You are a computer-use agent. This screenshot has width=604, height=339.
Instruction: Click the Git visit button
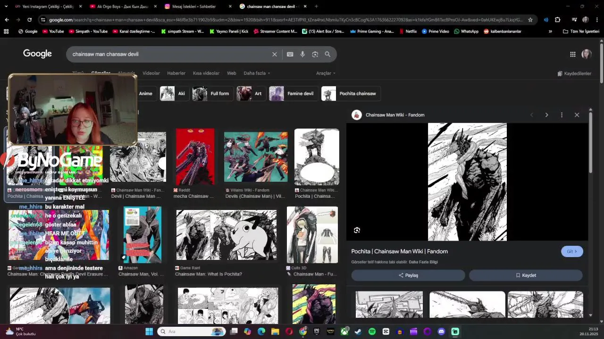point(572,251)
